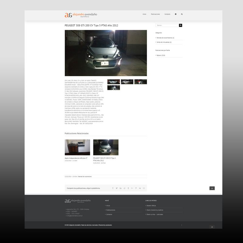Open Diario Comercio y Justicia link
The image size is (243, 243).
(155, 210)
